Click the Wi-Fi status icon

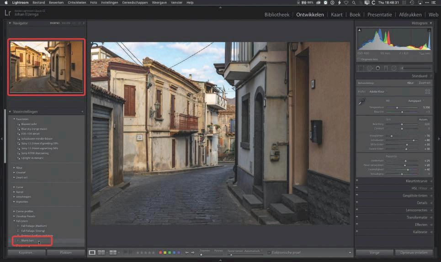pyautogui.click(x=346, y=3)
